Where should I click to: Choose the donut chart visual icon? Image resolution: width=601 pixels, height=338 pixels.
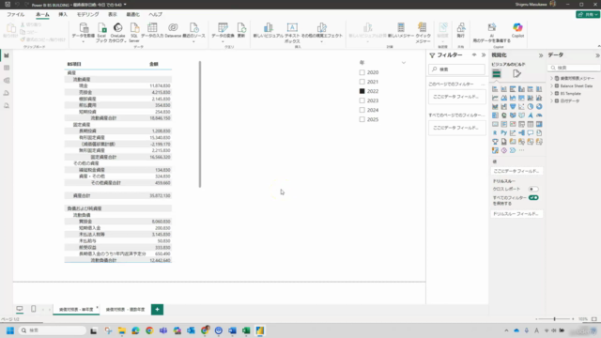[539, 106]
